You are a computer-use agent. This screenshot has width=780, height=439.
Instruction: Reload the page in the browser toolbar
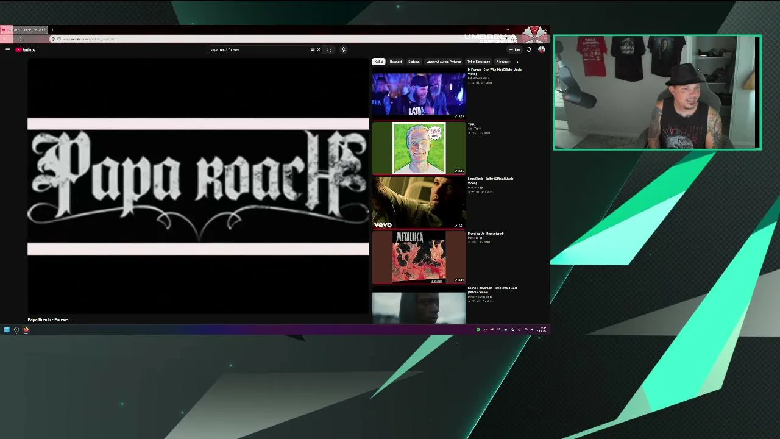coord(20,39)
